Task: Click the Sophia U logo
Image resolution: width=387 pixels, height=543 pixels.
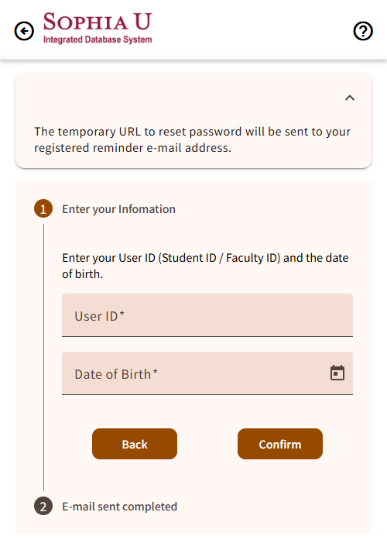Action: pos(98,28)
